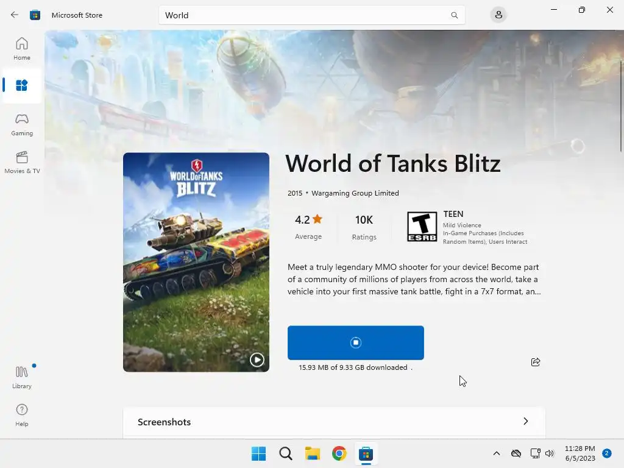
Task: Click the Microsoft Store logo icon
Action: tap(35, 15)
